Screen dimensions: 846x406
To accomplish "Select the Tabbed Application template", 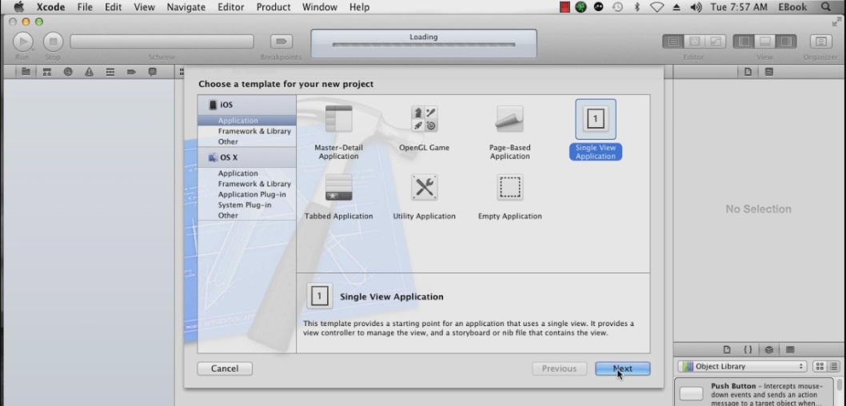I will click(x=338, y=197).
